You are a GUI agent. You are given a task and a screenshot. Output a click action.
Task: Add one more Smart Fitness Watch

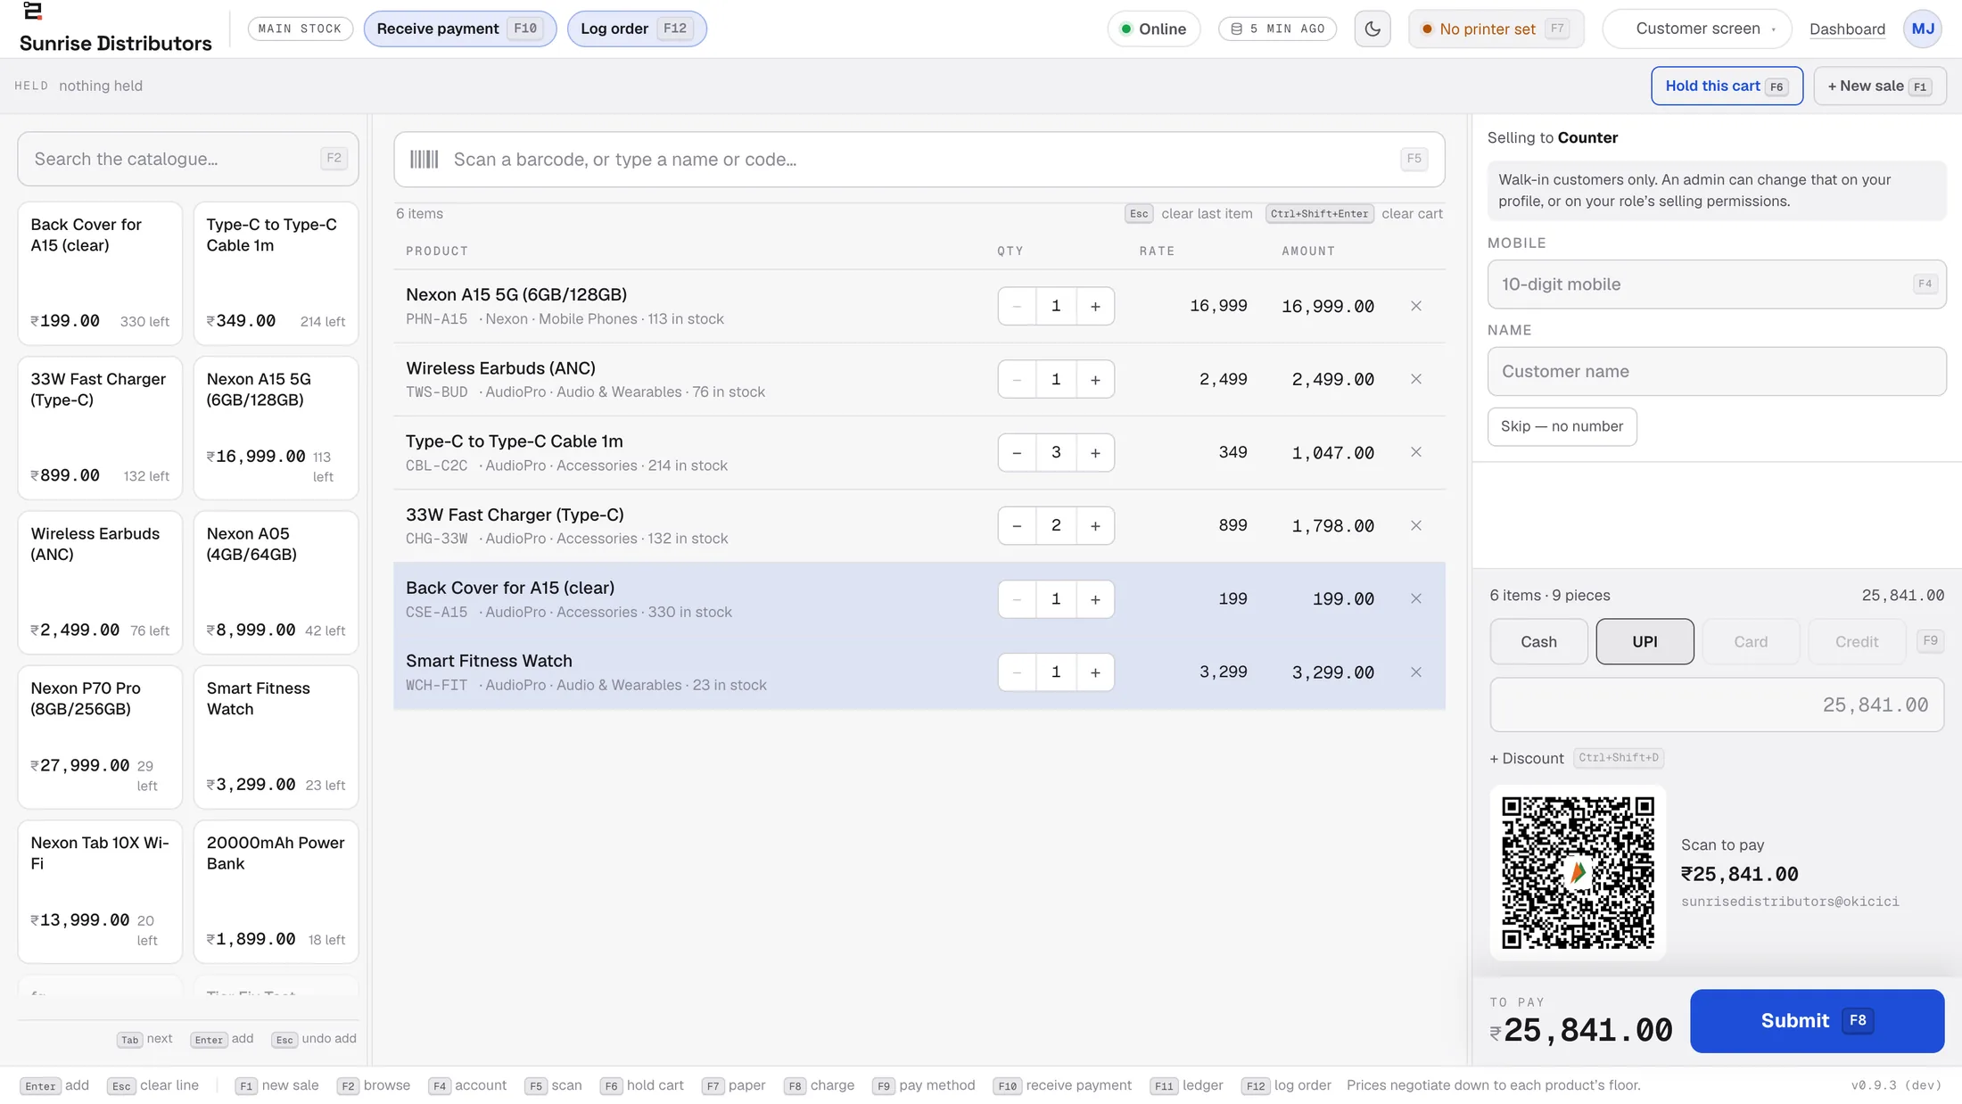pyautogui.click(x=1095, y=672)
